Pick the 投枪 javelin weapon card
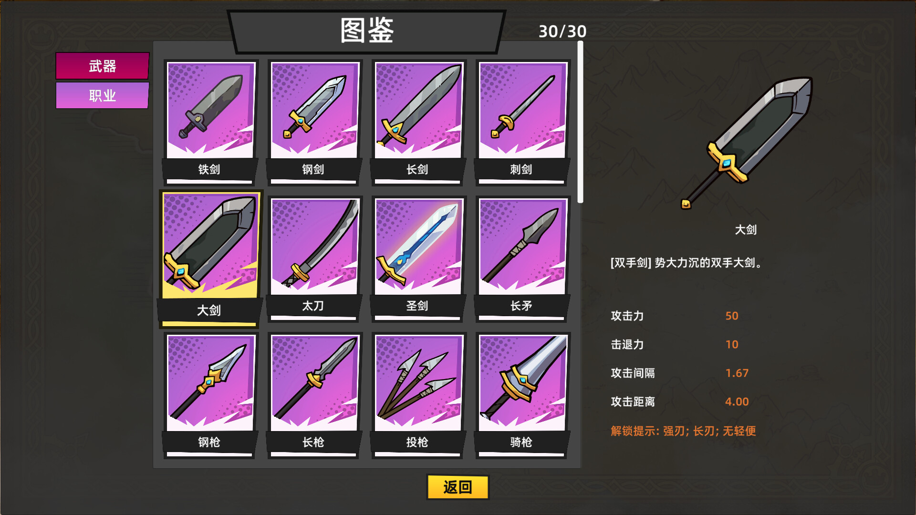 (418, 395)
